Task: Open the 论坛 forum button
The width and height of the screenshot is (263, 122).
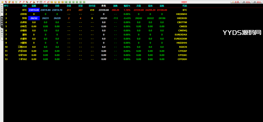Action: tap(246, 2)
